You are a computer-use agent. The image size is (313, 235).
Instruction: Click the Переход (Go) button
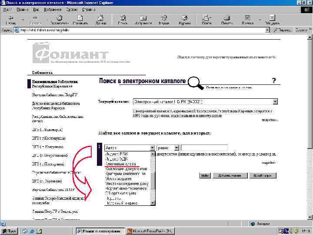[283, 30]
